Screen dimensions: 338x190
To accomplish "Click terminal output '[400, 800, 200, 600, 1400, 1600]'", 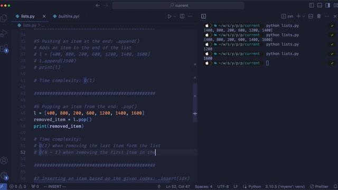I will (238, 40).
